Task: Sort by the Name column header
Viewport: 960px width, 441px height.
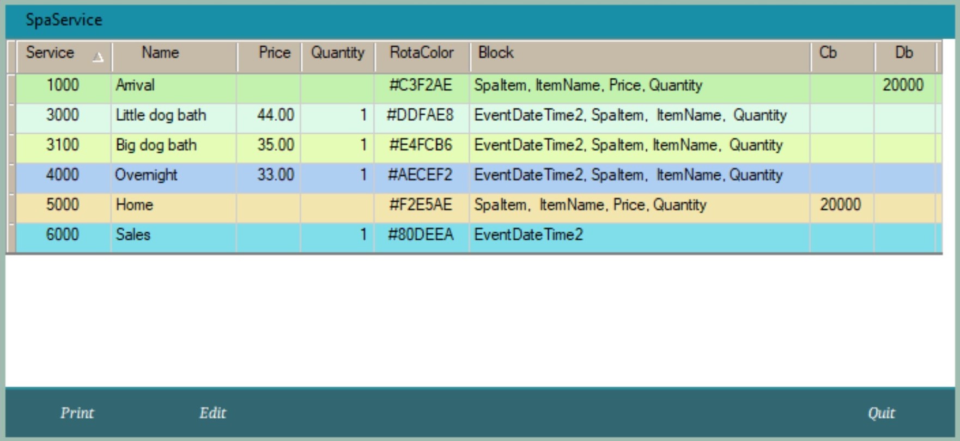Action: pyautogui.click(x=160, y=53)
